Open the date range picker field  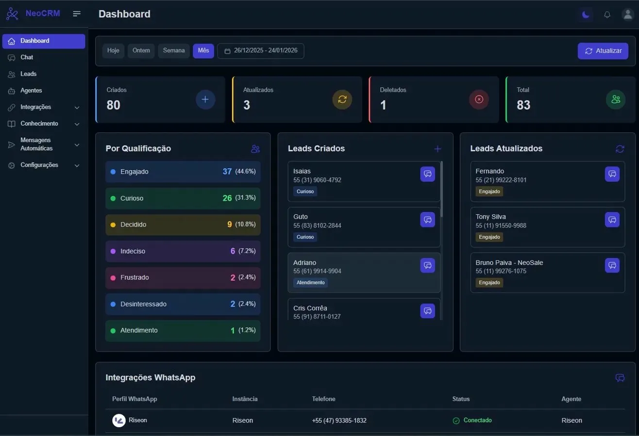click(x=261, y=50)
